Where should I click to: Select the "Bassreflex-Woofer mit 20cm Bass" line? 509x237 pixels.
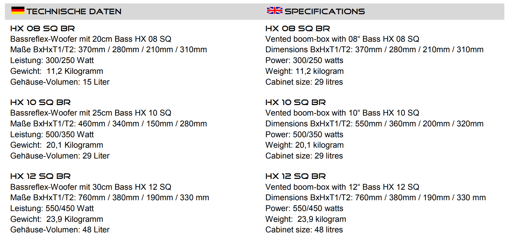pyautogui.click(x=91, y=39)
